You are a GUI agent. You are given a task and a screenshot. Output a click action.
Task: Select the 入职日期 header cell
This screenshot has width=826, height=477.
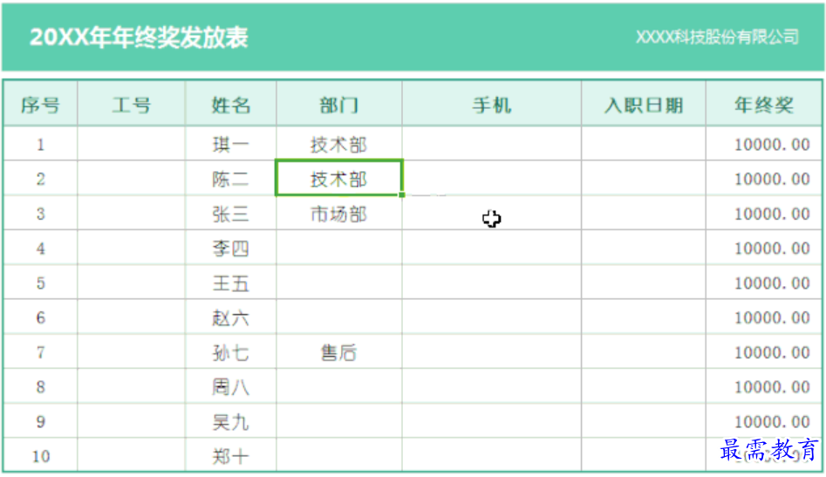(x=643, y=104)
